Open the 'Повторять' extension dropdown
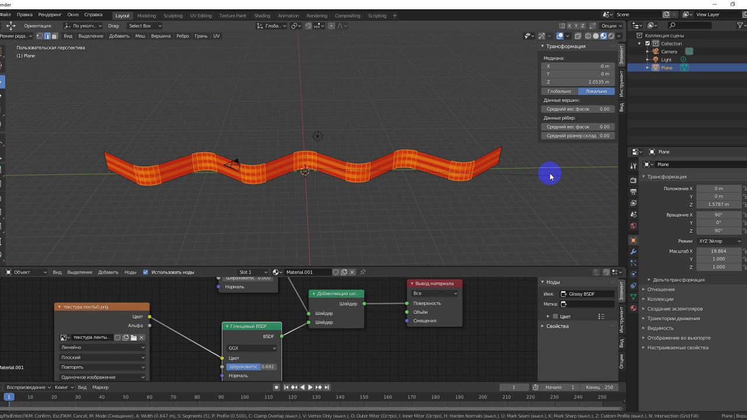 [x=102, y=367]
